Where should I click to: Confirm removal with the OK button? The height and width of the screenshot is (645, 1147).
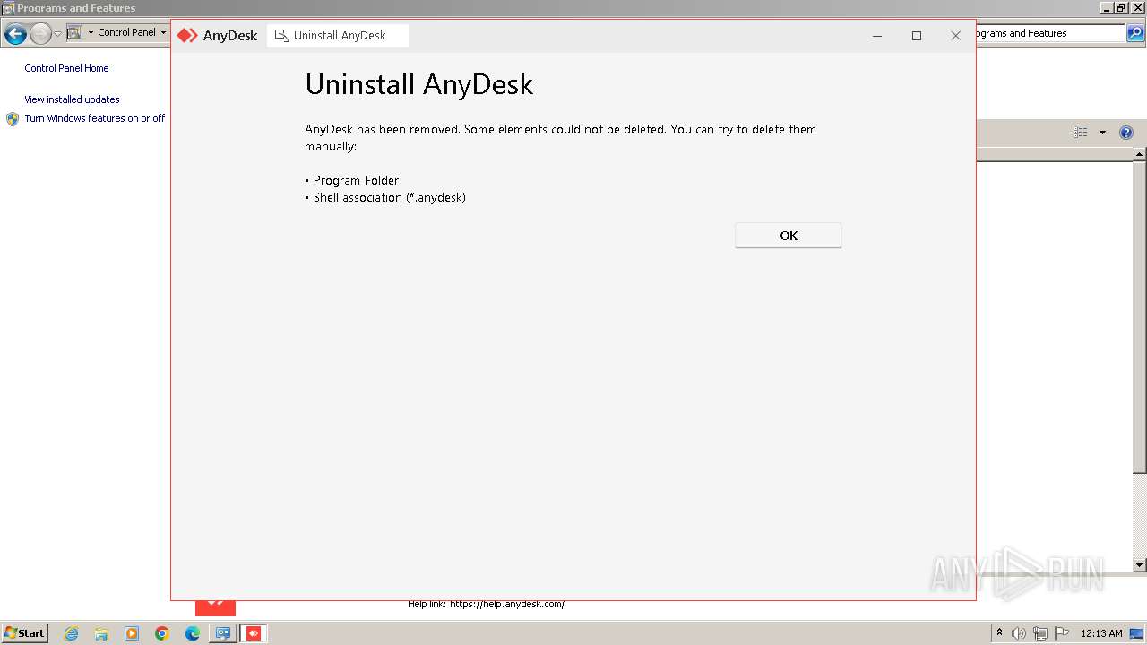pyautogui.click(x=788, y=236)
